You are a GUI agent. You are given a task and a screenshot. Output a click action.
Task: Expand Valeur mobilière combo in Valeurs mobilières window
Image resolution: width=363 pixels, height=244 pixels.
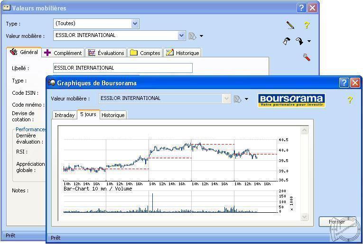coord(181,36)
